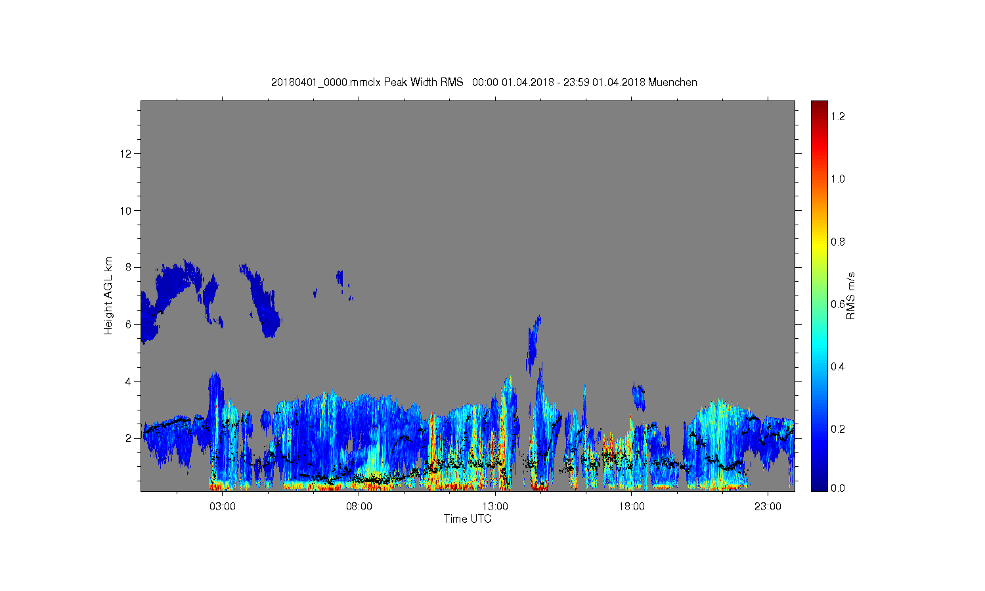Click the "Height AGL km" y-axis label
This screenshot has width=985, height=591.
point(108,295)
